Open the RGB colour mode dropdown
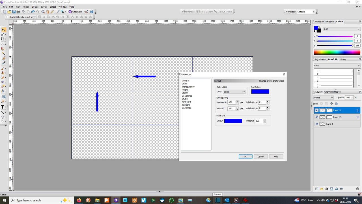Viewport: 362px width, 204px height. tap(342, 29)
